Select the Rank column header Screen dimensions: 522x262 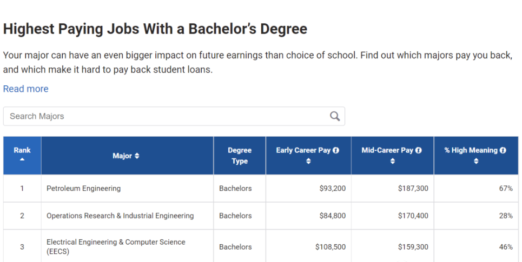(x=22, y=155)
